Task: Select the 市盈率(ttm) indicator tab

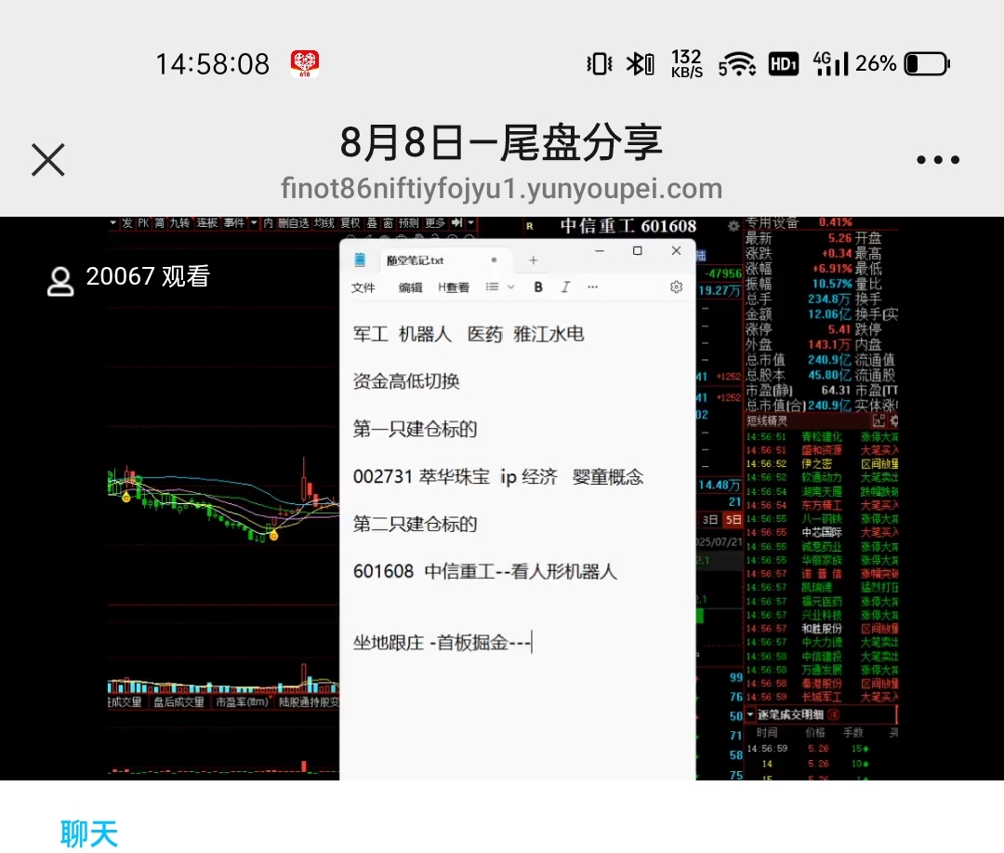Action: (x=242, y=702)
